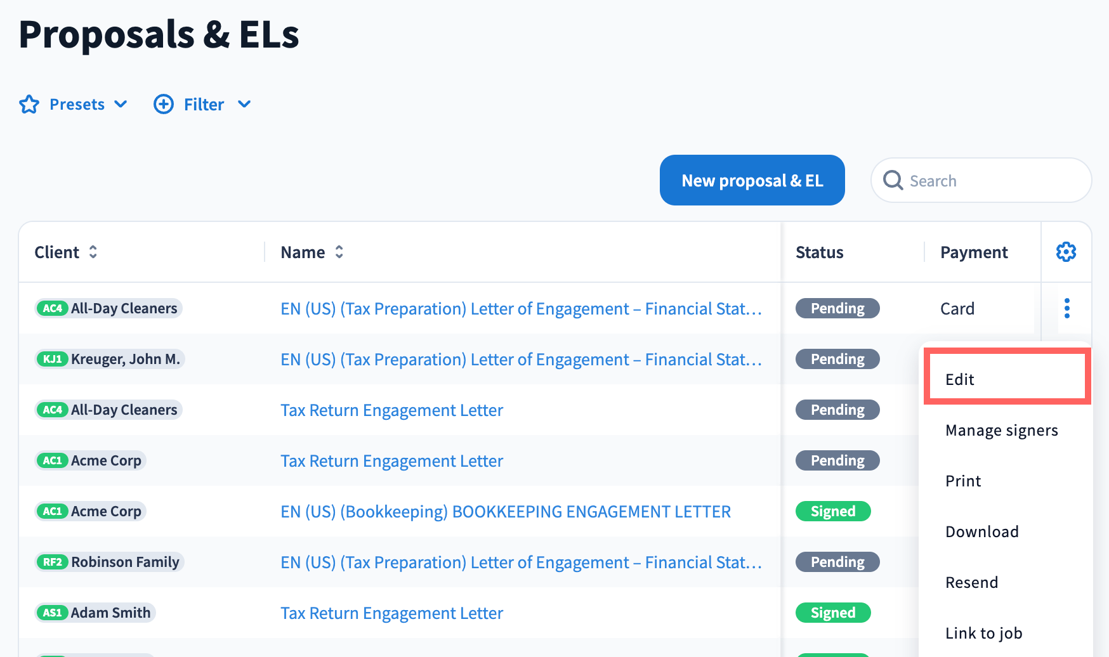Image resolution: width=1109 pixels, height=657 pixels.
Task: Click the search magnifier icon
Action: pyautogui.click(x=893, y=181)
